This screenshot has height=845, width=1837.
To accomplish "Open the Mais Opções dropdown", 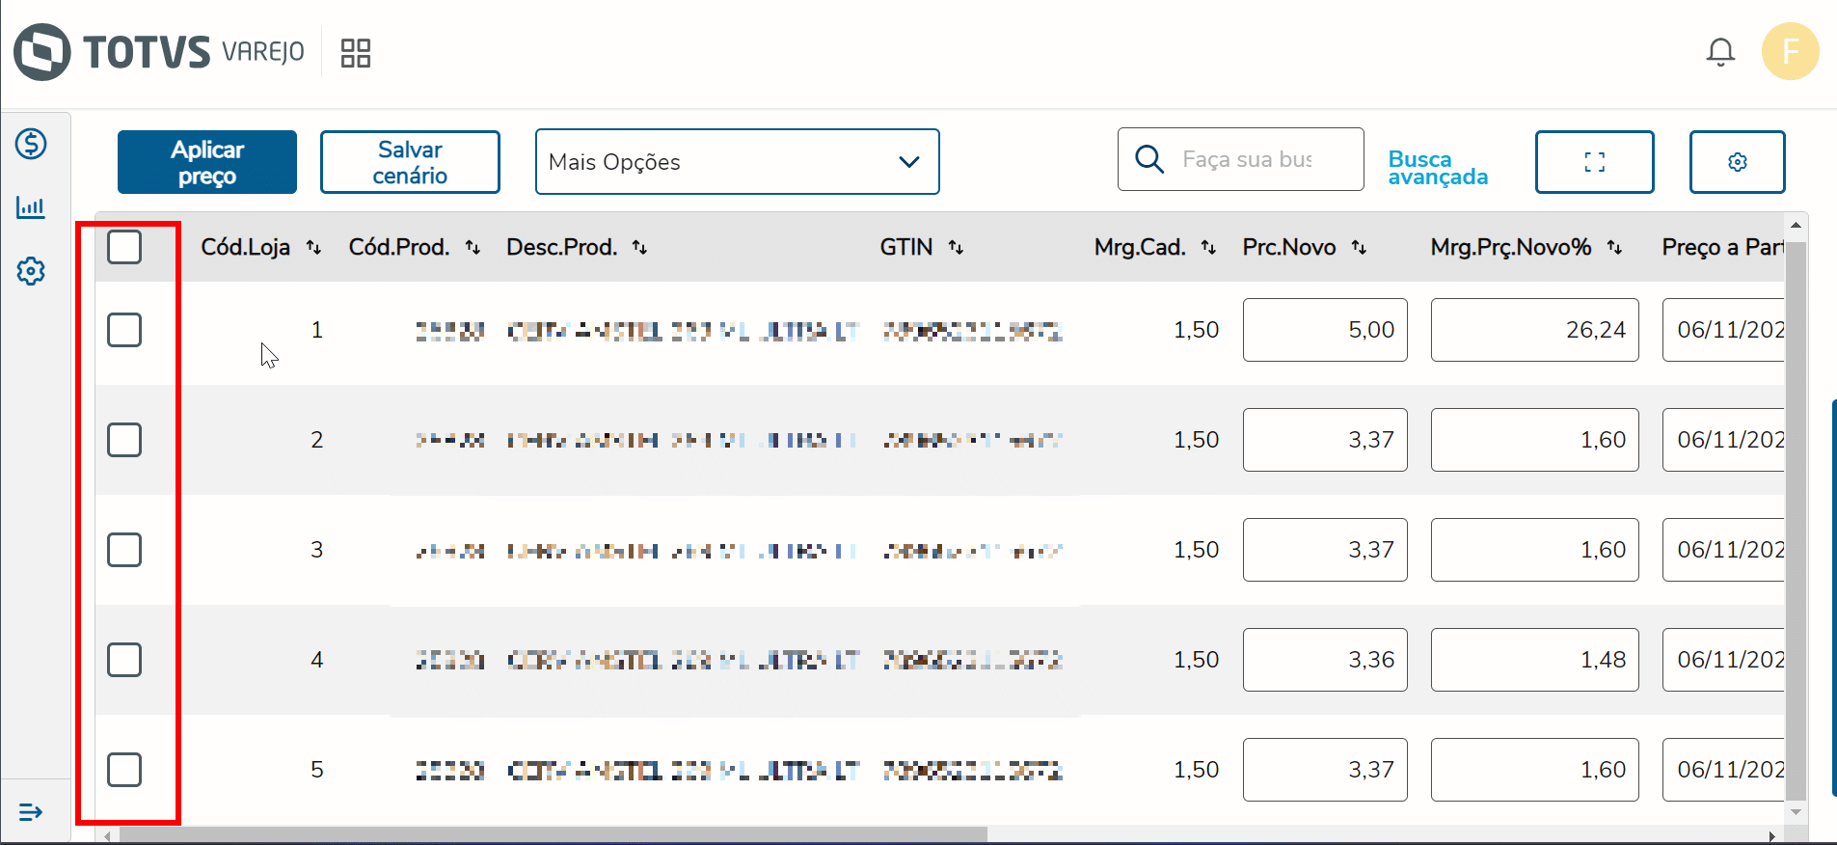I will [737, 162].
